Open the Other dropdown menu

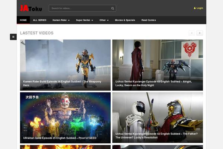click(104, 20)
